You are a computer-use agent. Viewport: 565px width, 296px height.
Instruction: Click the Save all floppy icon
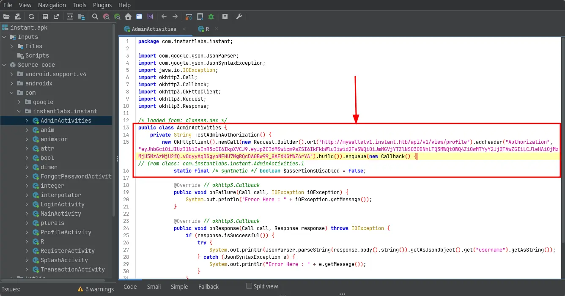click(45, 16)
